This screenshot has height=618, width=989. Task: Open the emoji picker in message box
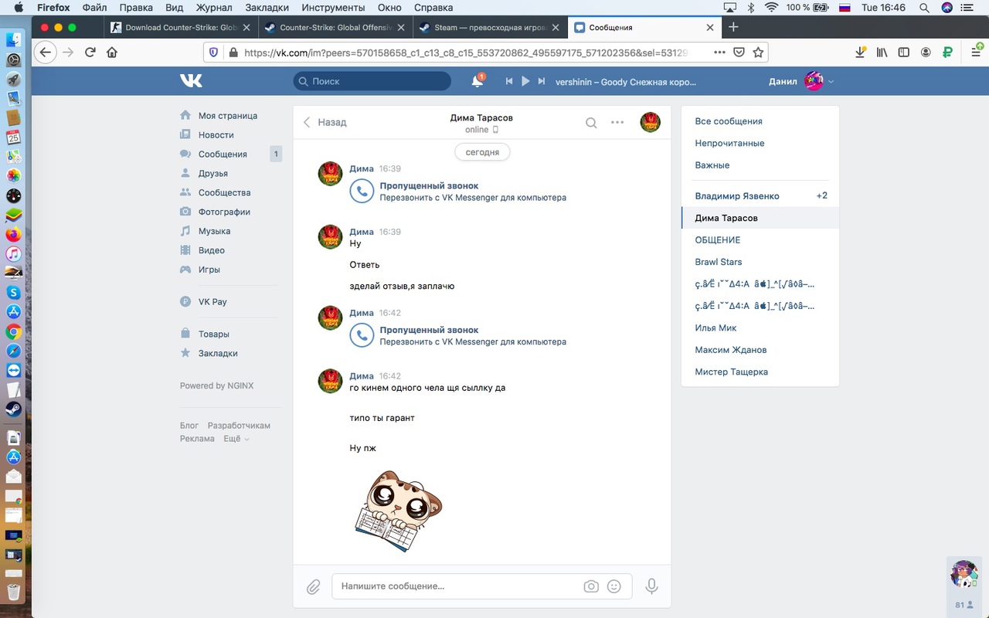[x=614, y=586]
